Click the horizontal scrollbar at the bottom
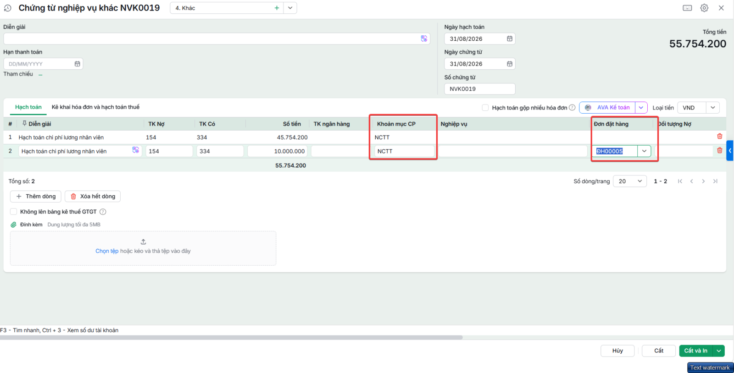This screenshot has width=734, height=373. point(231,337)
